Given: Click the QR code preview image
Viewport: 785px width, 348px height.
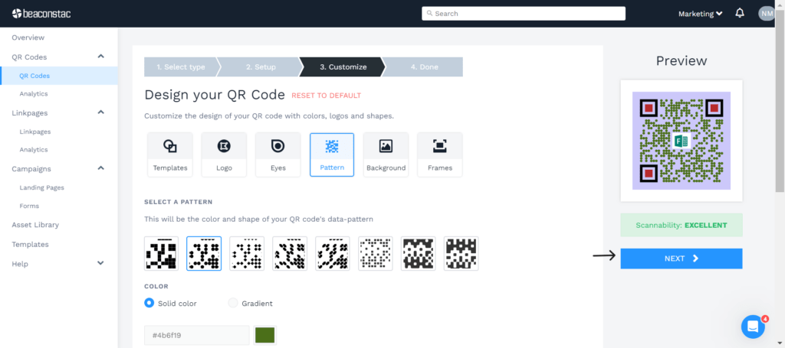Looking at the screenshot, I should tap(682, 141).
